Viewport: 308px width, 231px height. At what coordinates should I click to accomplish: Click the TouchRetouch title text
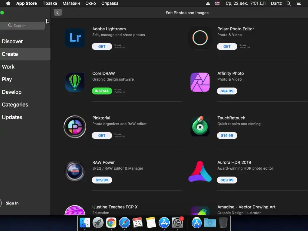231,118
